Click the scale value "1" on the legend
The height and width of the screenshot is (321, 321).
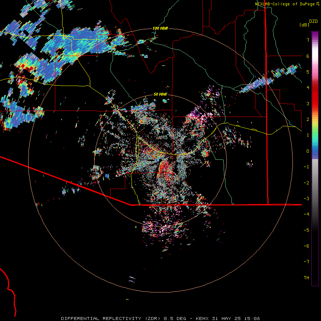[x=308, y=135]
